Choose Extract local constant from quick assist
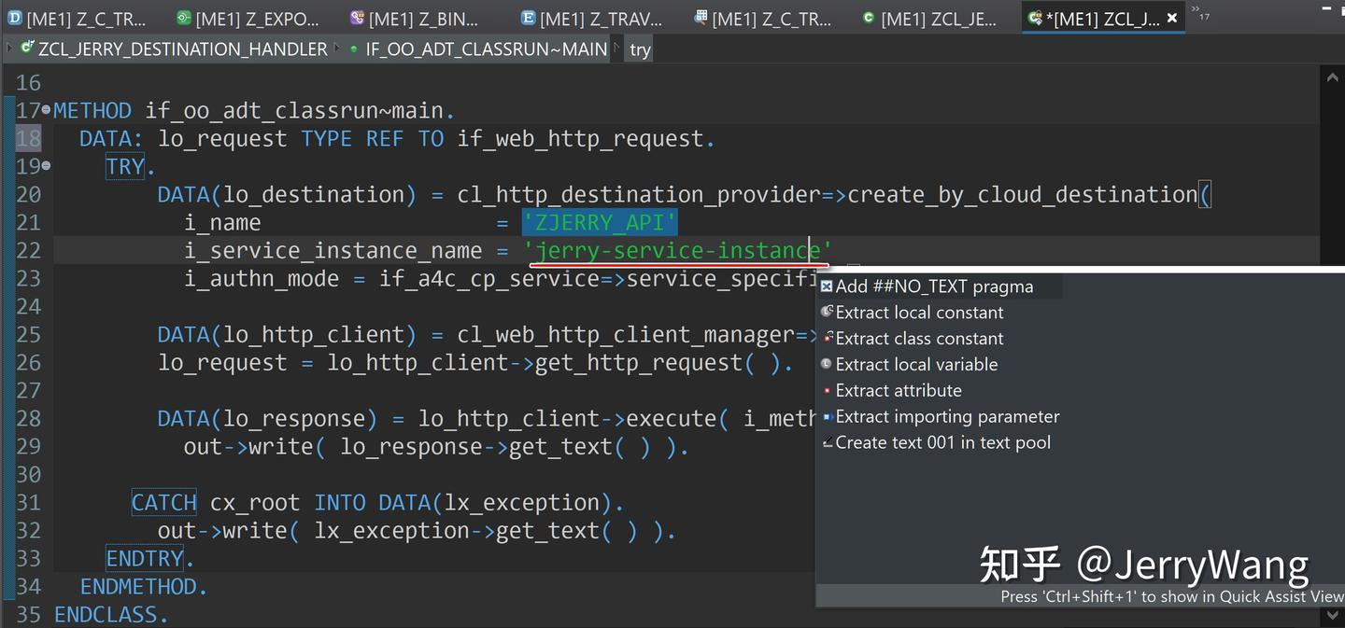This screenshot has height=628, width=1345. click(x=919, y=313)
